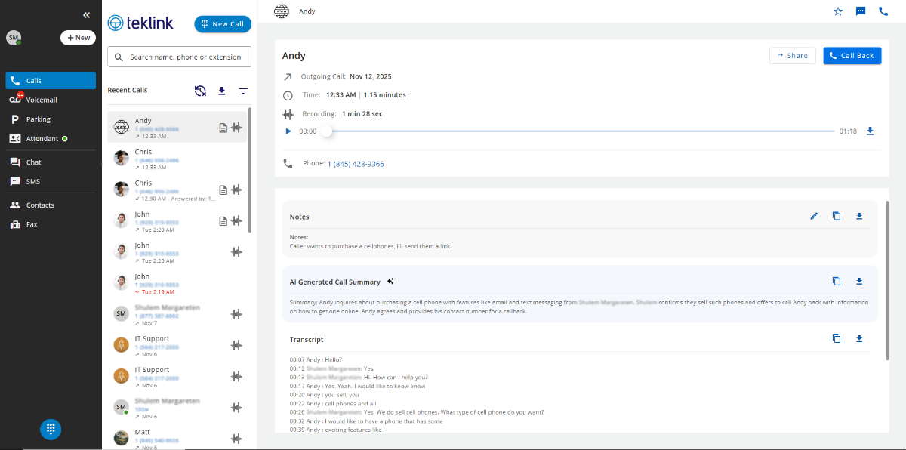Clear recent call history with the clear icon

pyautogui.click(x=200, y=90)
